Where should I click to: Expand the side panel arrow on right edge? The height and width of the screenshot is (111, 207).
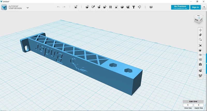pos(206,64)
